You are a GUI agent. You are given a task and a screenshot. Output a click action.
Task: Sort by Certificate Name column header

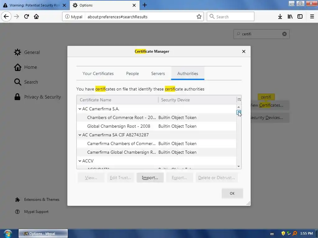tap(117, 100)
